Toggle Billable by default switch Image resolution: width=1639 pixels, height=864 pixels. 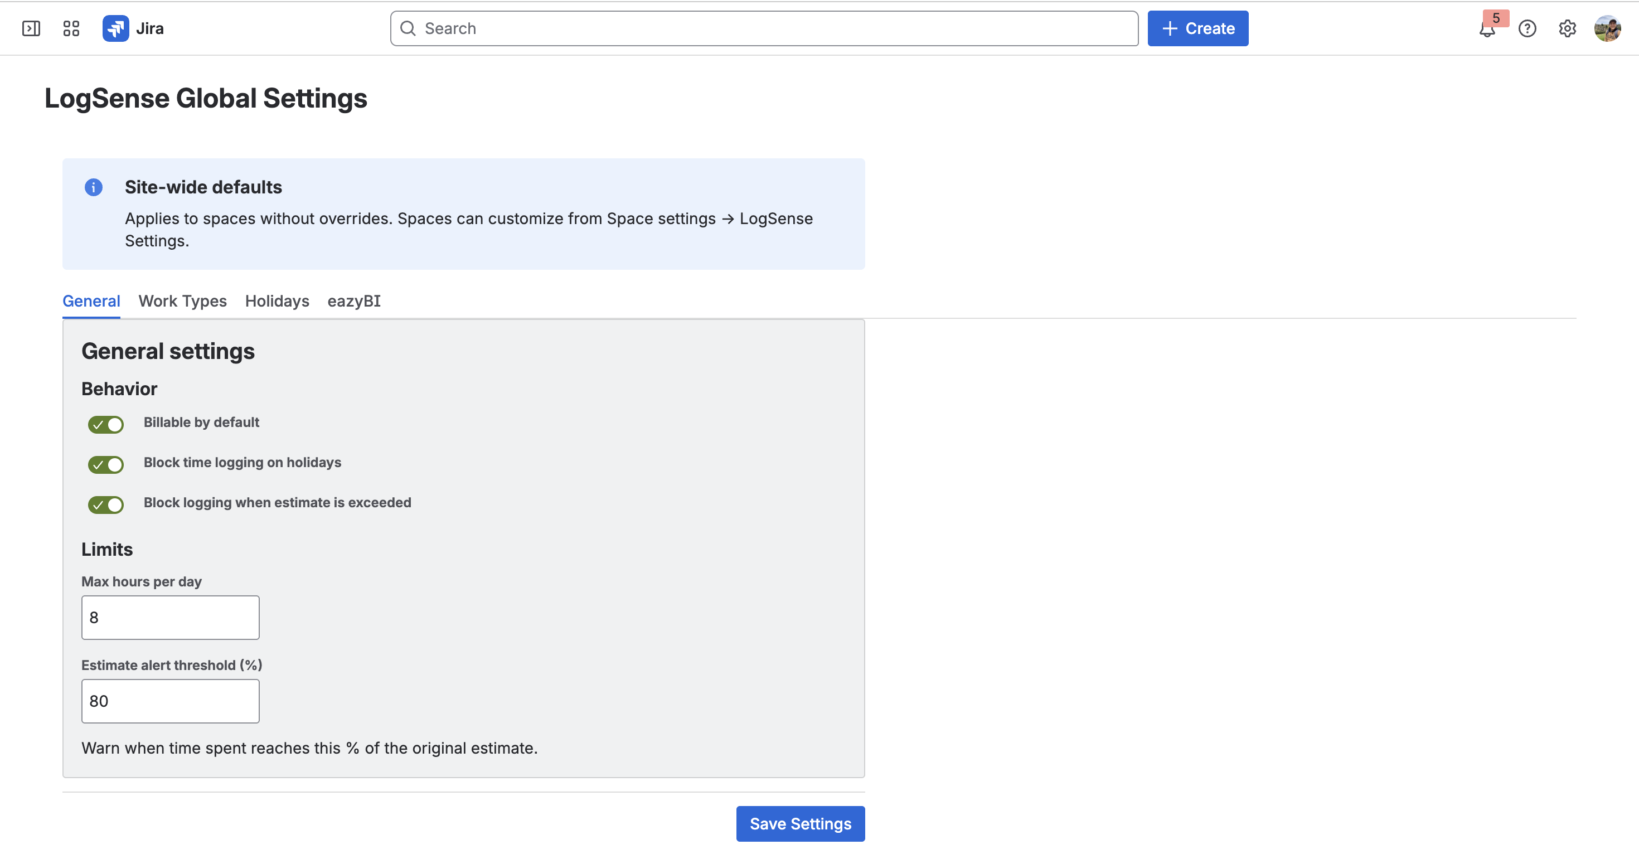click(105, 424)
